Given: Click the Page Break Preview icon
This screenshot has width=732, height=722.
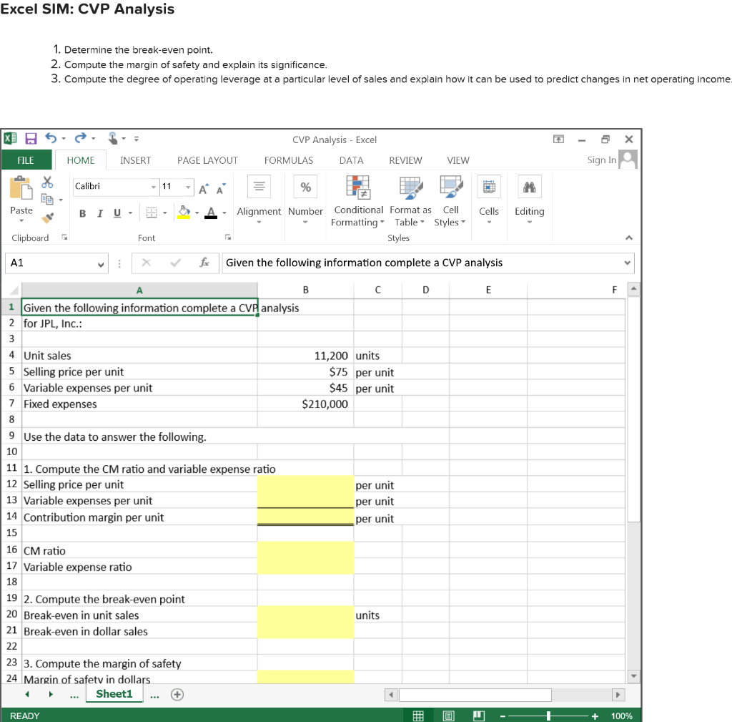Looking at the screenshot, I should [x=479, y=716].
